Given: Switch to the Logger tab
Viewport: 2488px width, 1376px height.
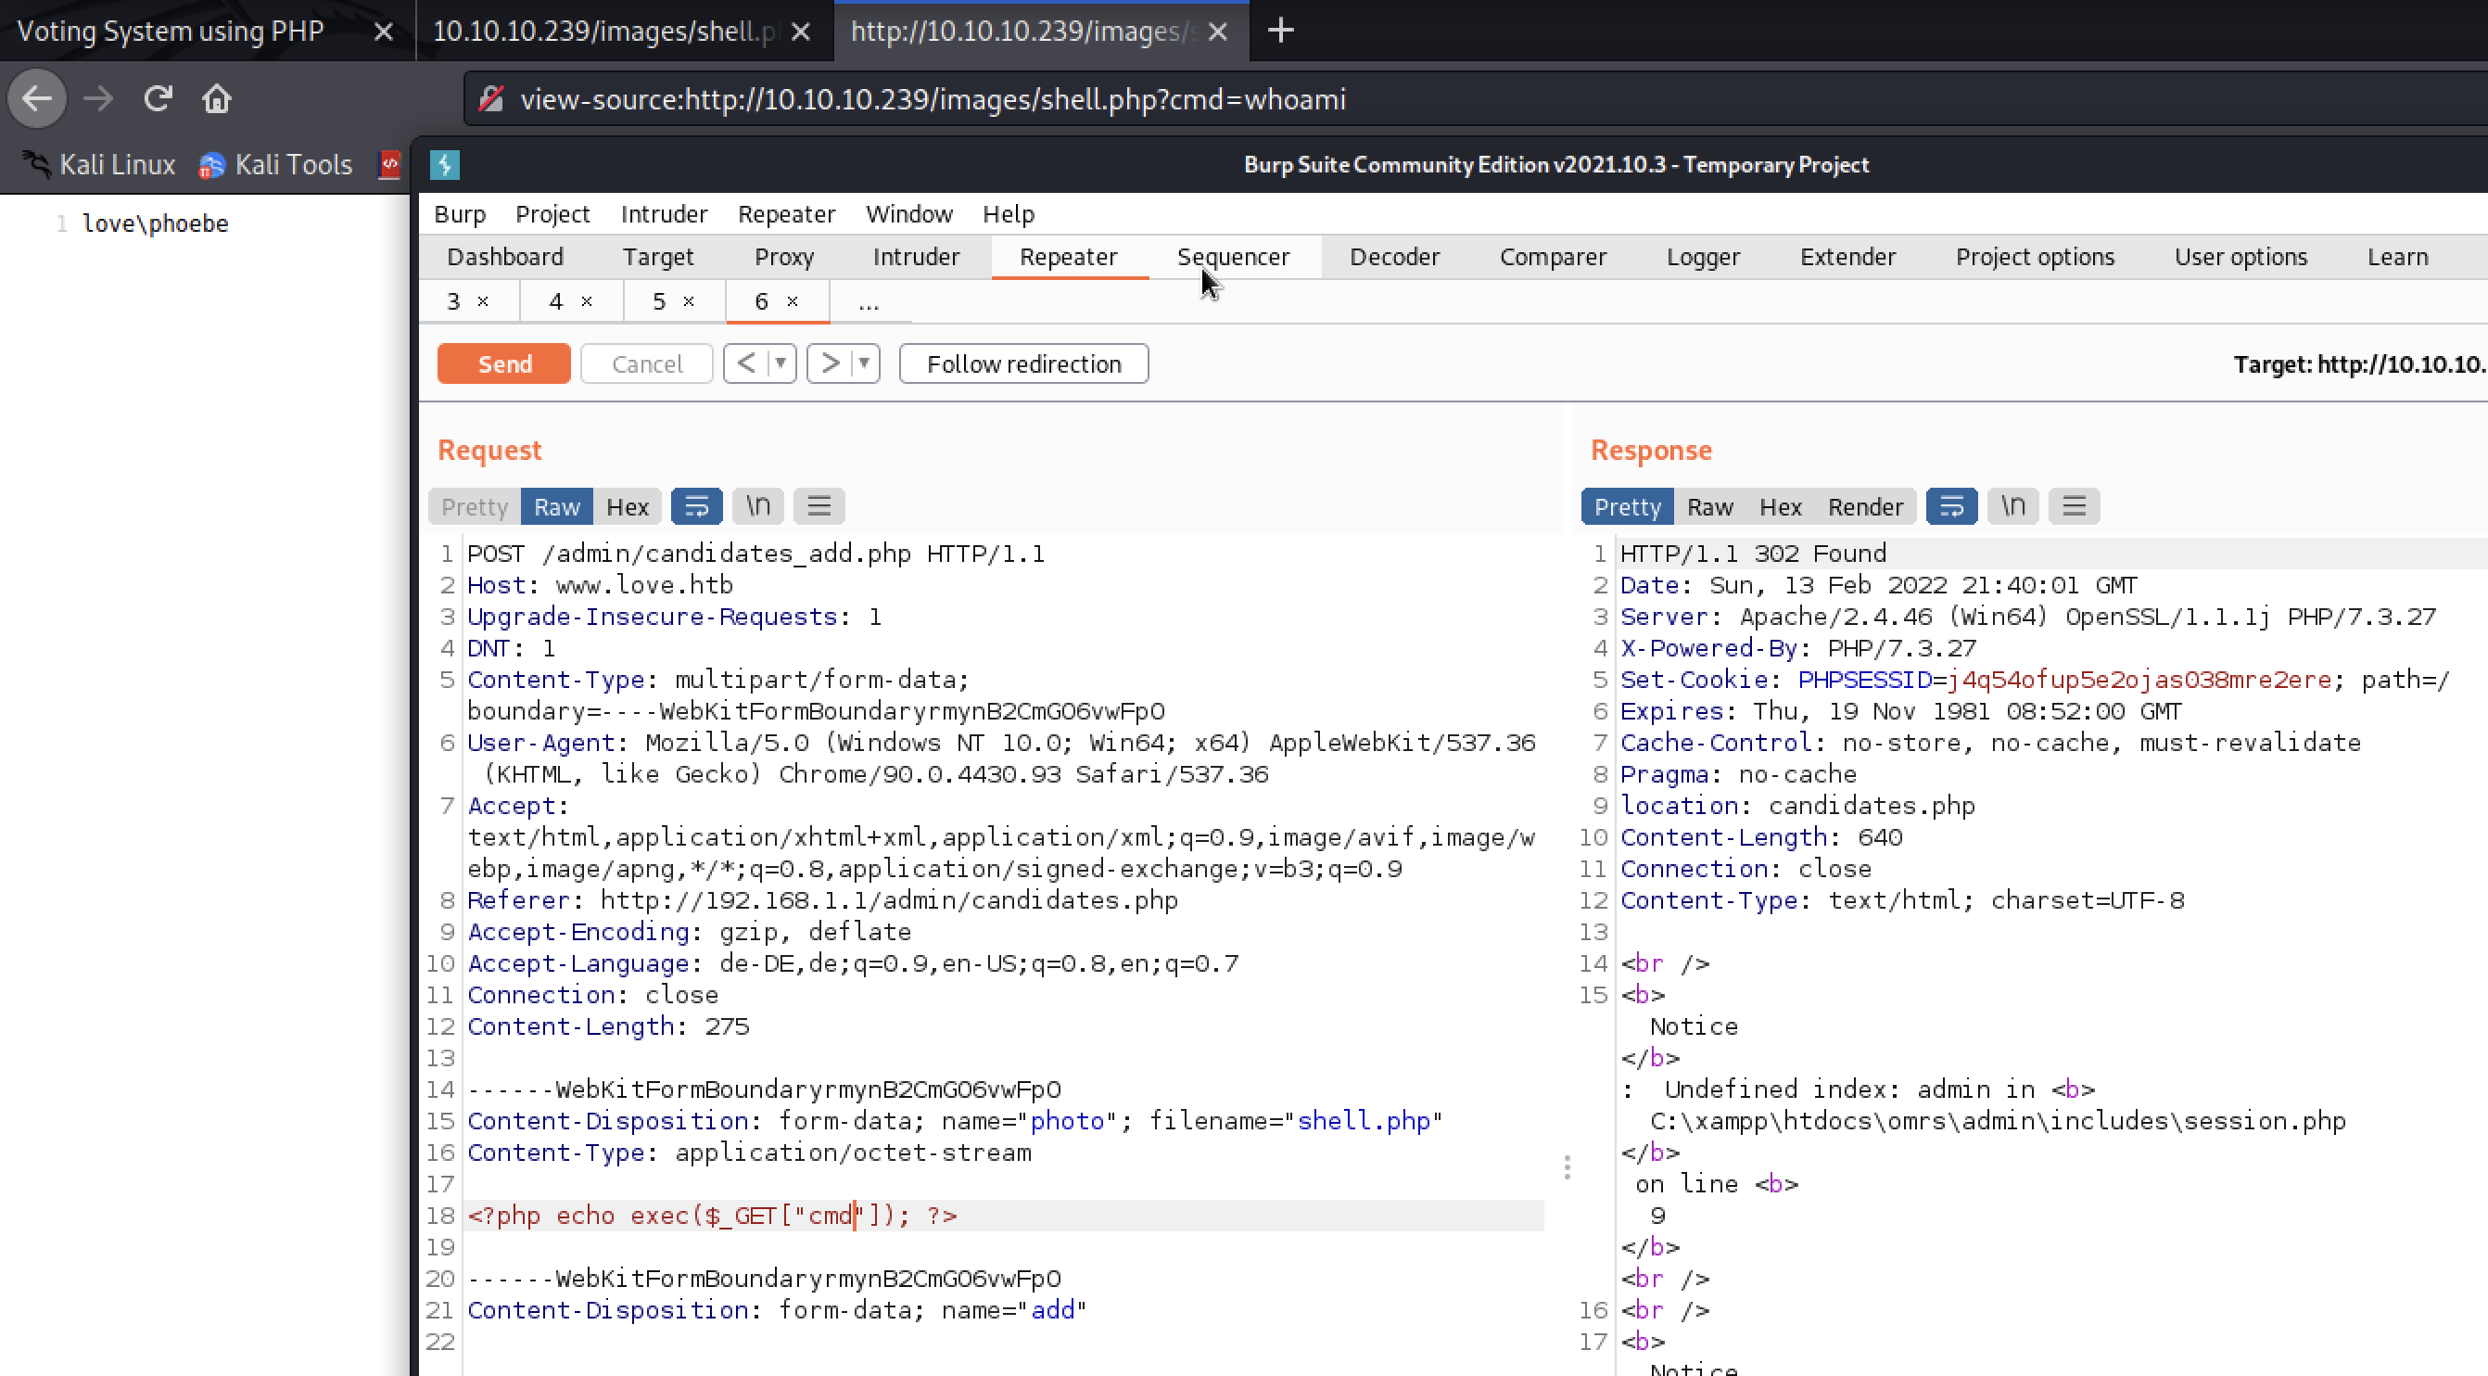Looking at the screenshot, I should coord(1703,257).
